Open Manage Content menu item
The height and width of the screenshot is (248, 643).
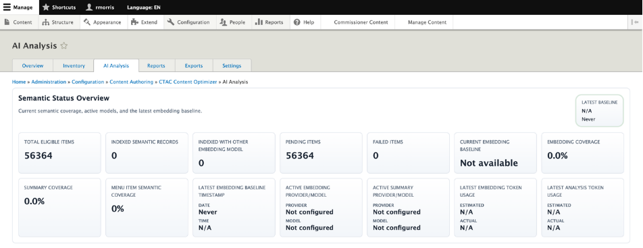click(x=428, y=22)
